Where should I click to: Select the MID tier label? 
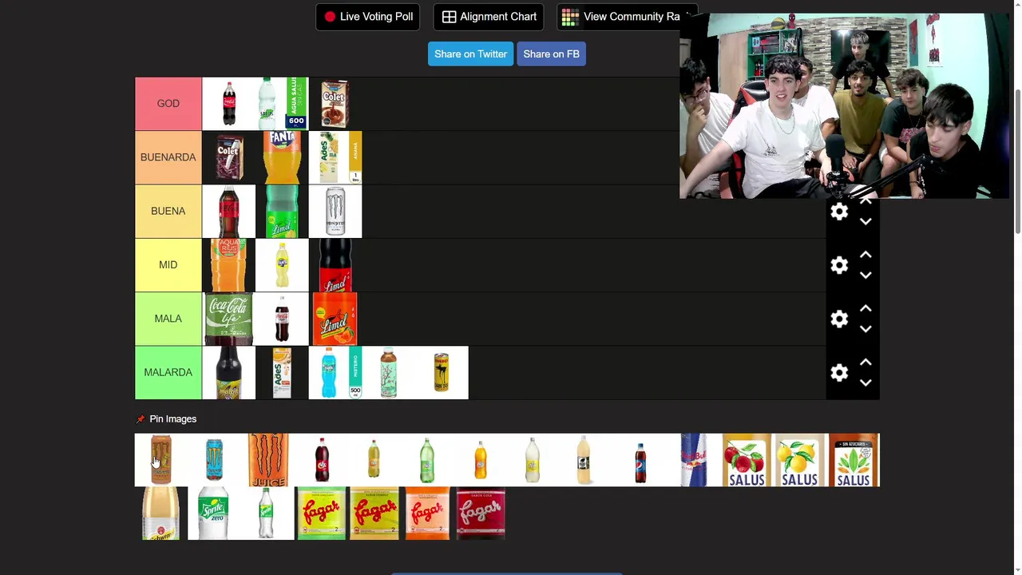click(x=168, y=264)
